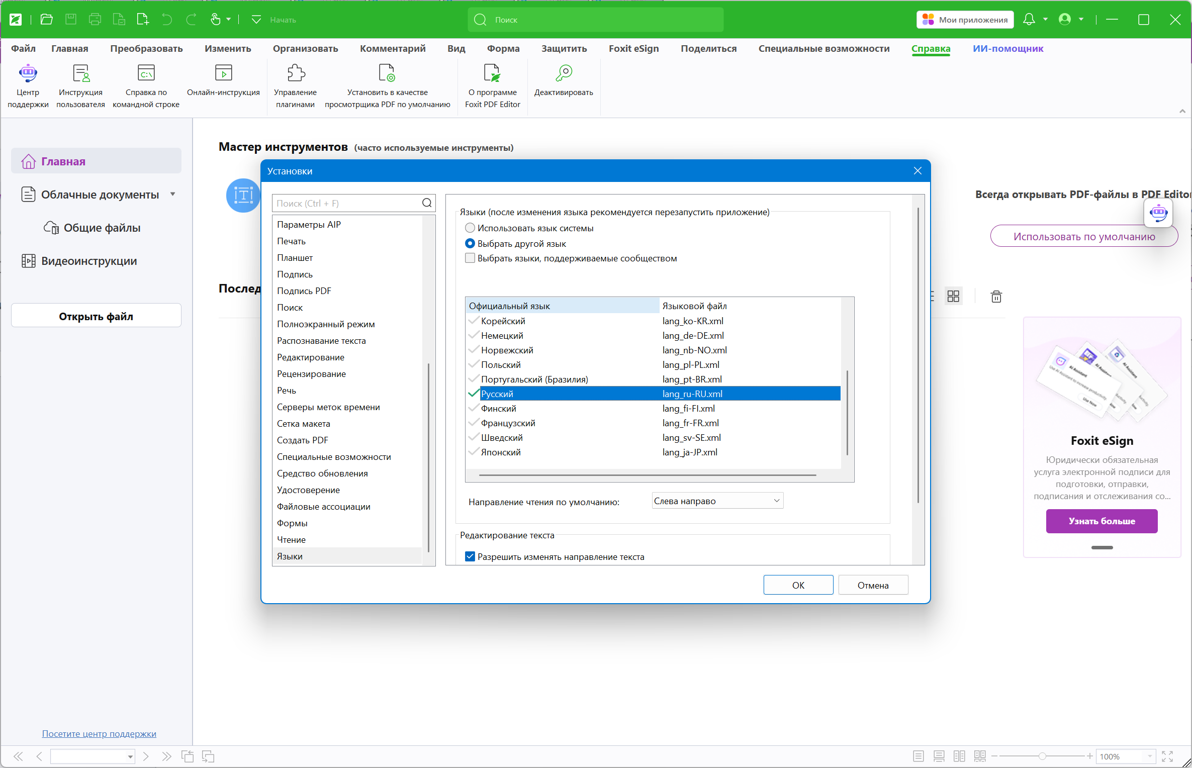The image size is (1192, 768).
Task: Switch to thumbnail grid view icon
Action: 953,297
